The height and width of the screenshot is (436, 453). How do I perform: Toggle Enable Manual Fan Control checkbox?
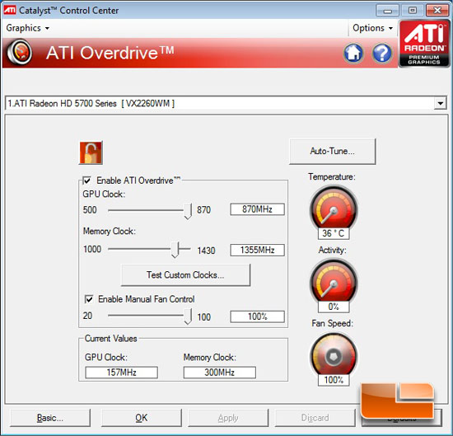[89, 299]
